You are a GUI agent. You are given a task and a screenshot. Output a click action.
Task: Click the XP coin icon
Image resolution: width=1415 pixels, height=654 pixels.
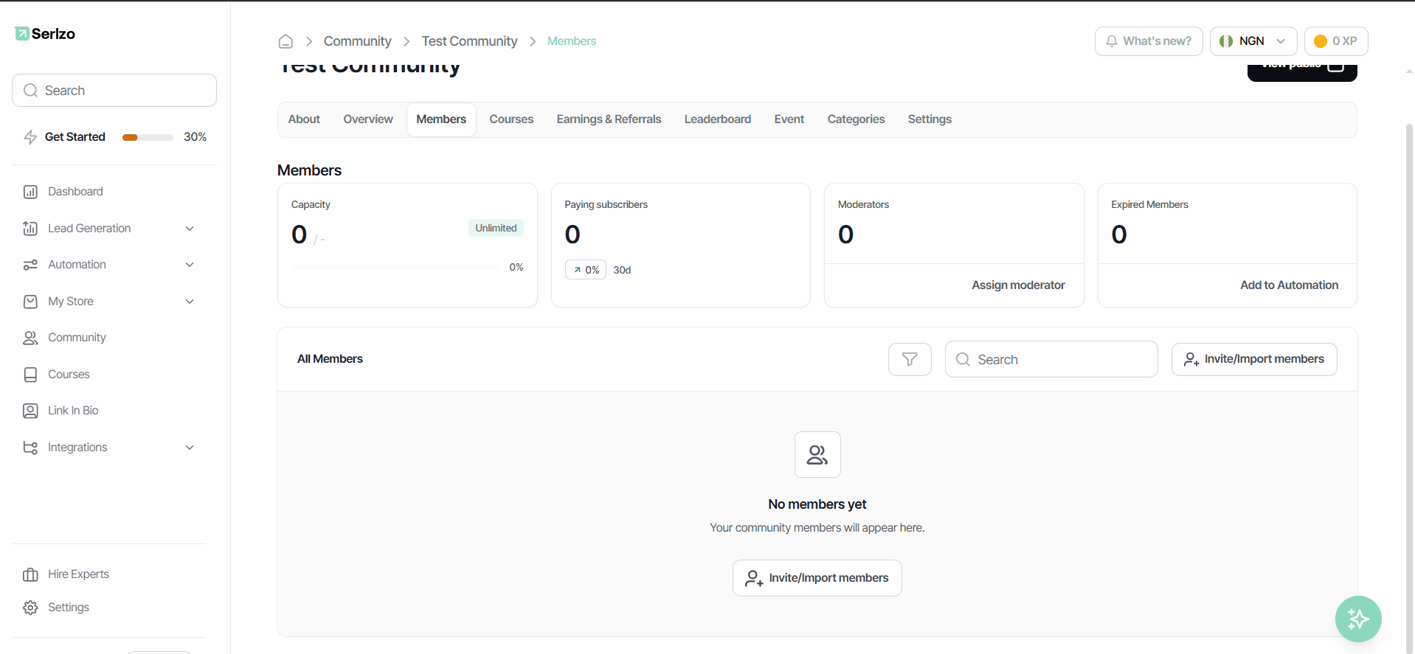[x=1321, y=41]
